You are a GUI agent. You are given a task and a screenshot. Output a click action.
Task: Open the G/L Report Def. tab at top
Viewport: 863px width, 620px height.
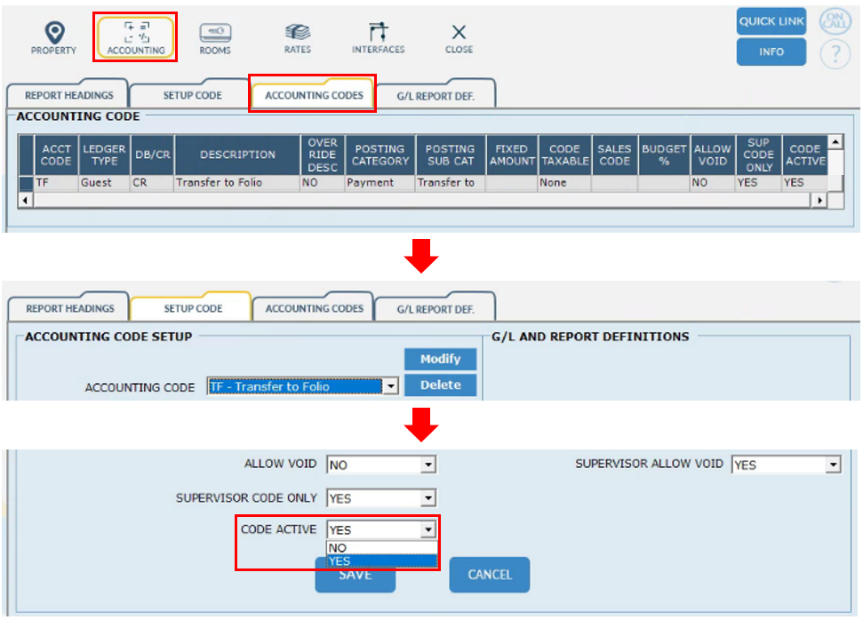(x=435, y=95)
